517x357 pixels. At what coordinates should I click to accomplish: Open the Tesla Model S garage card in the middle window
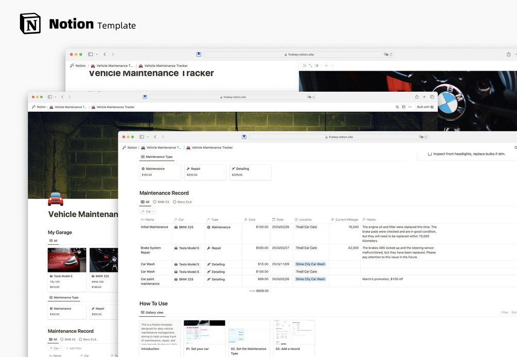coord(67,270)
